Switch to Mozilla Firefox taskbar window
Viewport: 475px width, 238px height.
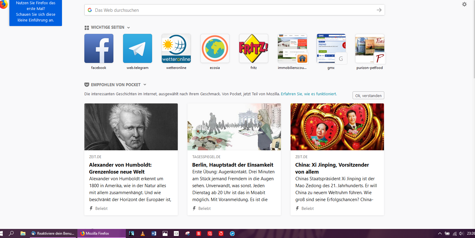pyautogui.click(x=101, y=233)
